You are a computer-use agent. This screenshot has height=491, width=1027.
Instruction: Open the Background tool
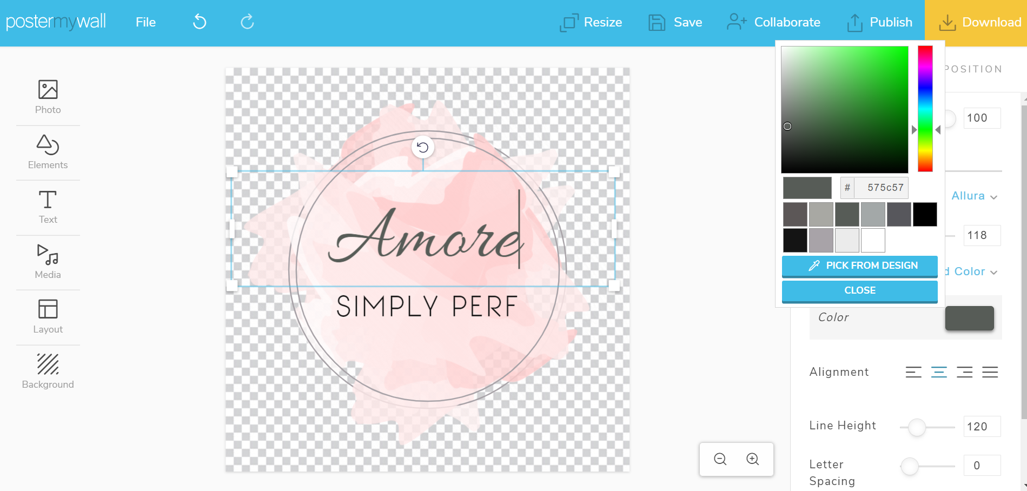[x=48, y=371]
